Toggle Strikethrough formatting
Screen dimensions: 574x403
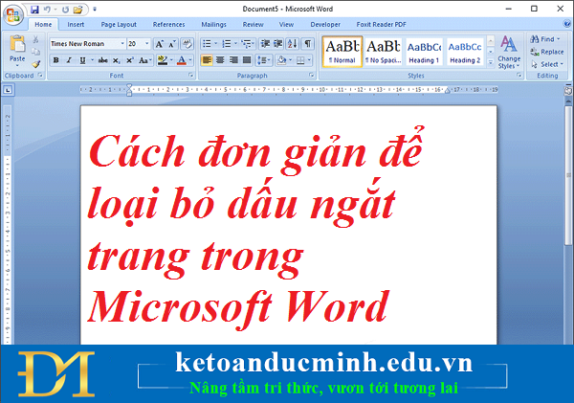click(103, 60)
